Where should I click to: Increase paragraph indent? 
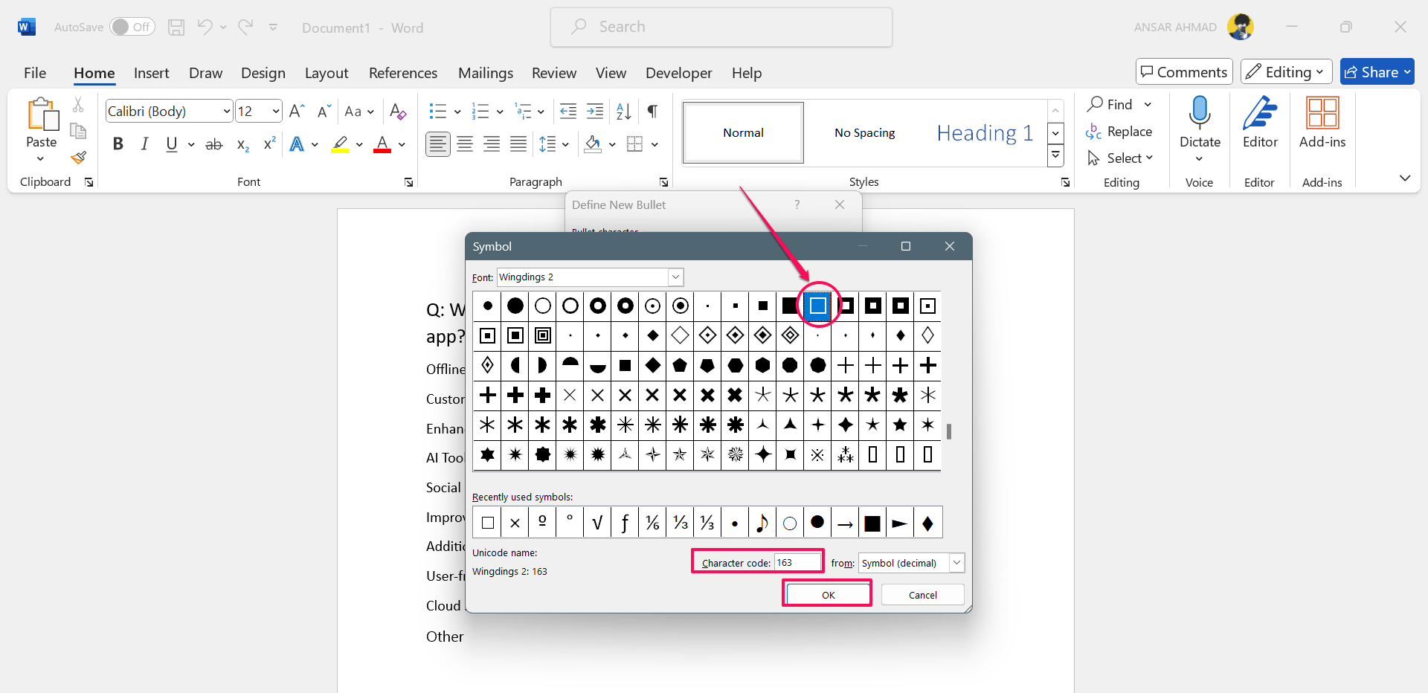click(595, 112)
